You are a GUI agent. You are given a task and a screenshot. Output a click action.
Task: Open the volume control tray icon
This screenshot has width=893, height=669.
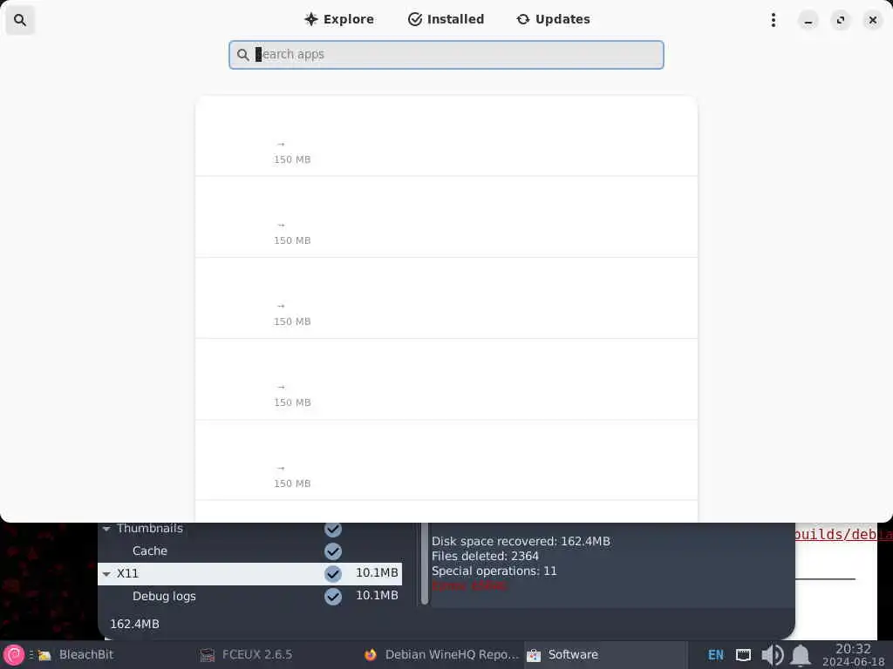click(773, 655)
